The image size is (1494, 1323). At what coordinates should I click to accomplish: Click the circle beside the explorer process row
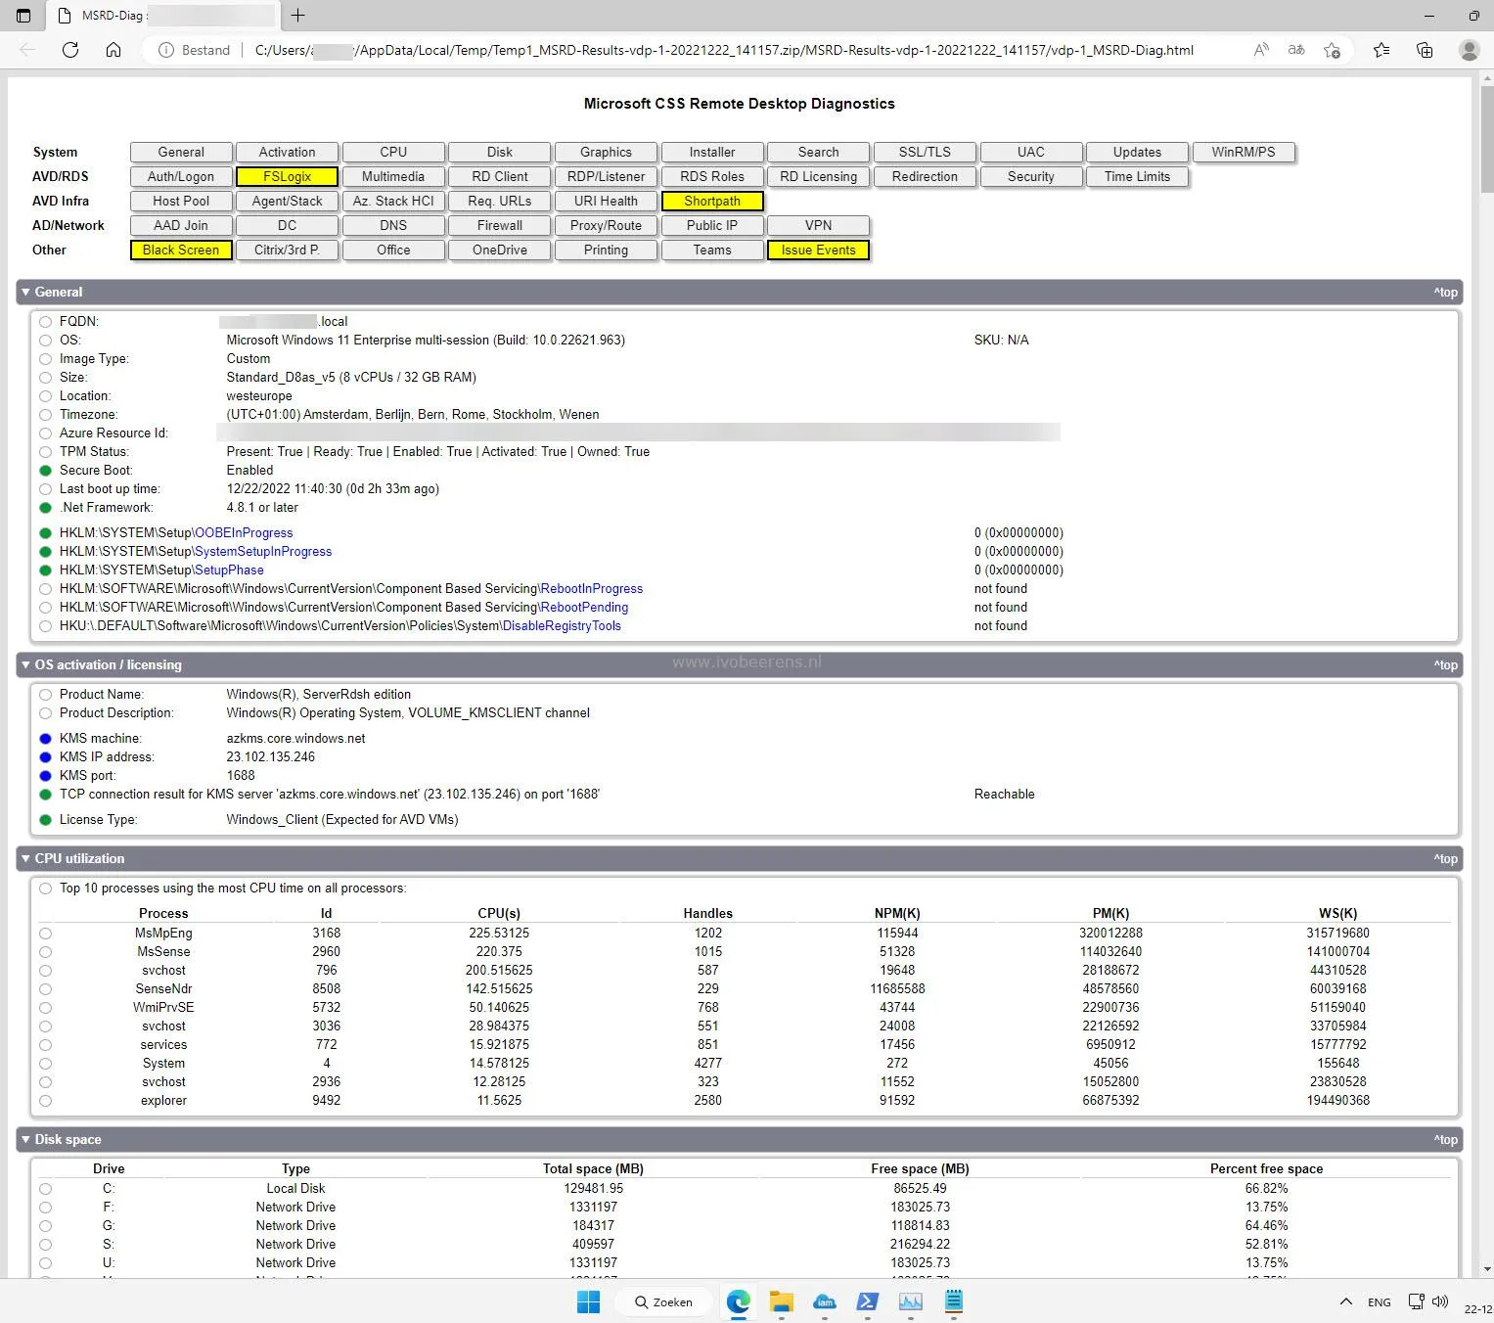[45, 1101]
